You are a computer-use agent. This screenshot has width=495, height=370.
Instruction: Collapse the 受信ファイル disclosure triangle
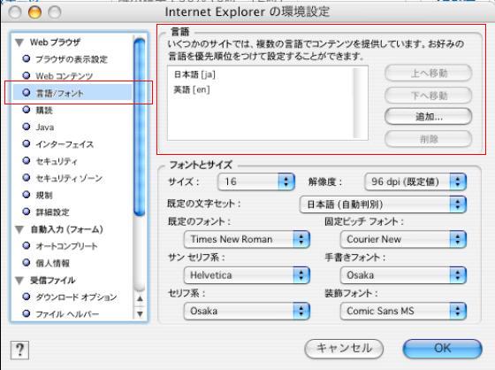[19, 281]
